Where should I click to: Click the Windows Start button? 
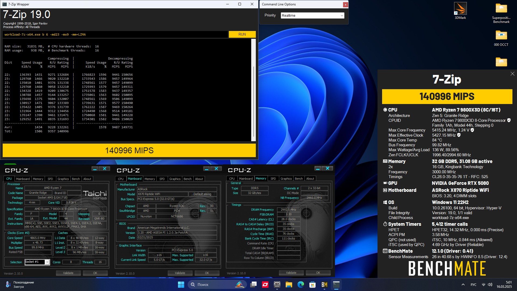click(181, 285)
